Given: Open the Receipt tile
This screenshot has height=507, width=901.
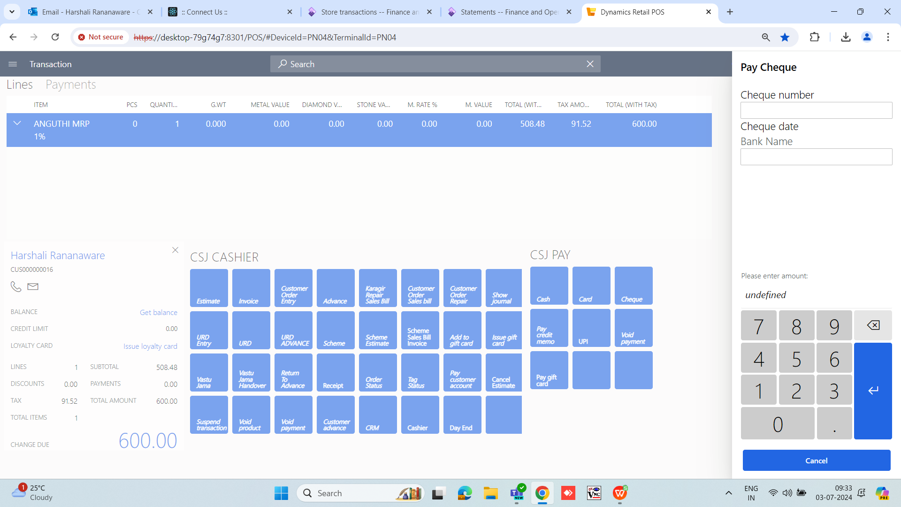Looking at the screenshot, I should 336,372.
